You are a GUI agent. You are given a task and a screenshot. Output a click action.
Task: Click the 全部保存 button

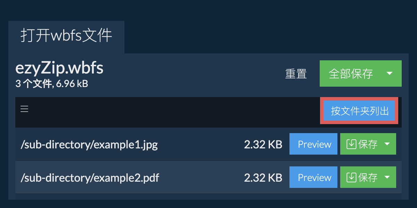point(351,73)
